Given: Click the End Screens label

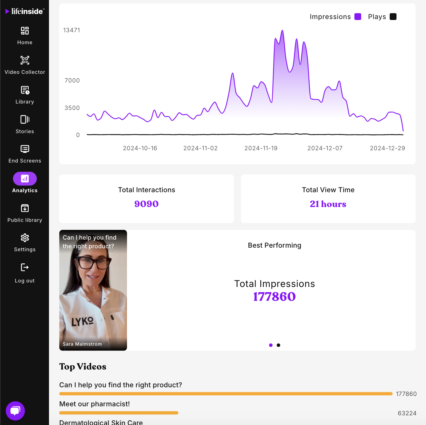Looking at the screenshot, I should (x=25, y=161).
